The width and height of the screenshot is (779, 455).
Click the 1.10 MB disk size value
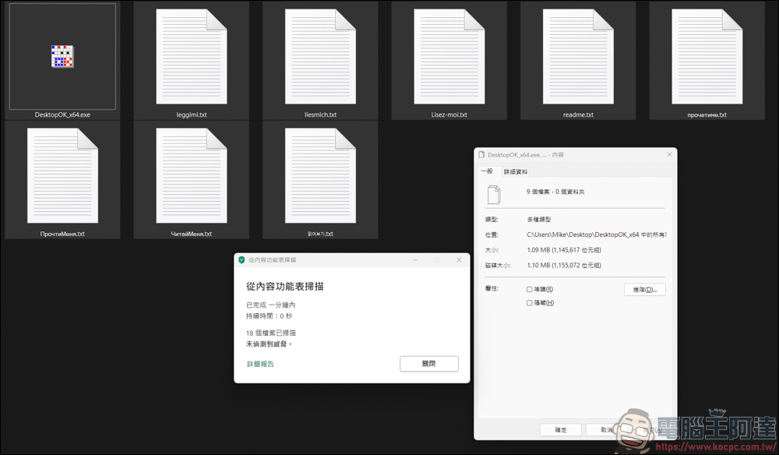point(564,265)
